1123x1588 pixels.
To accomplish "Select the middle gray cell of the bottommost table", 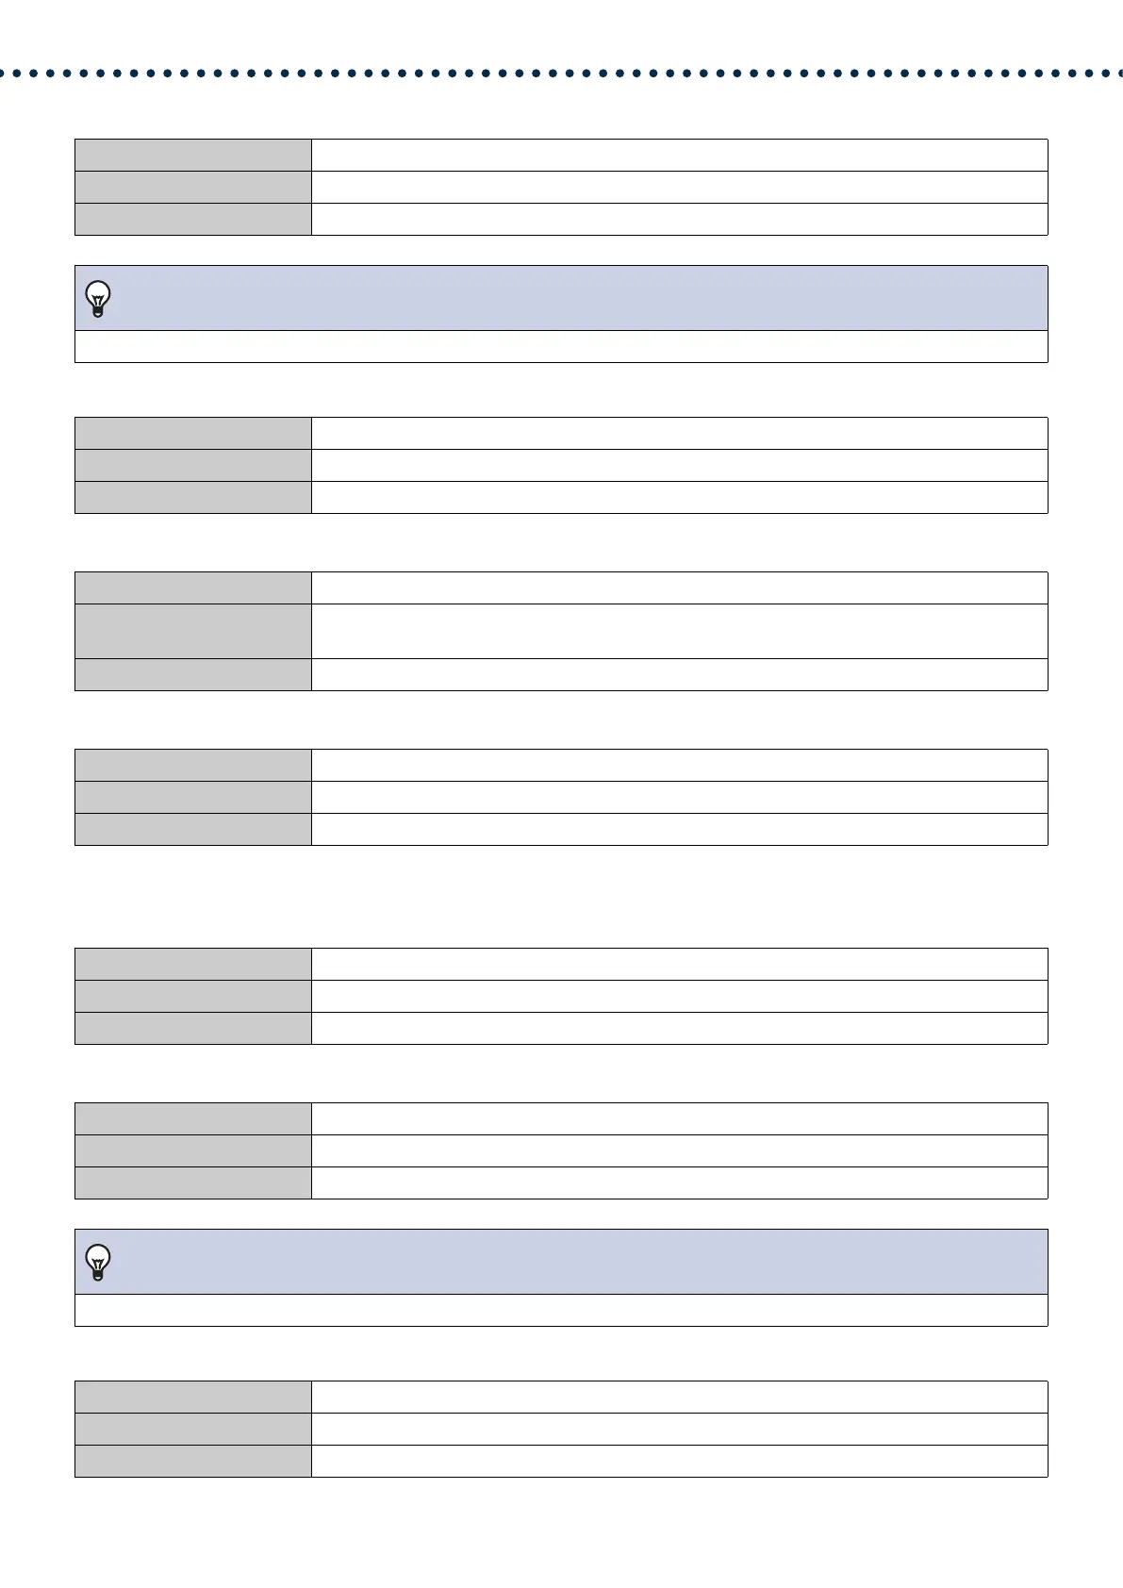I will click(x=193, y=1429).
